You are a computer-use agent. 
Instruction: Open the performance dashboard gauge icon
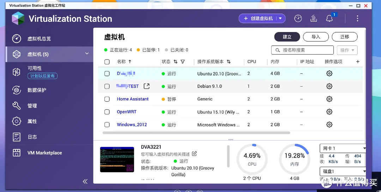[298, 18]
